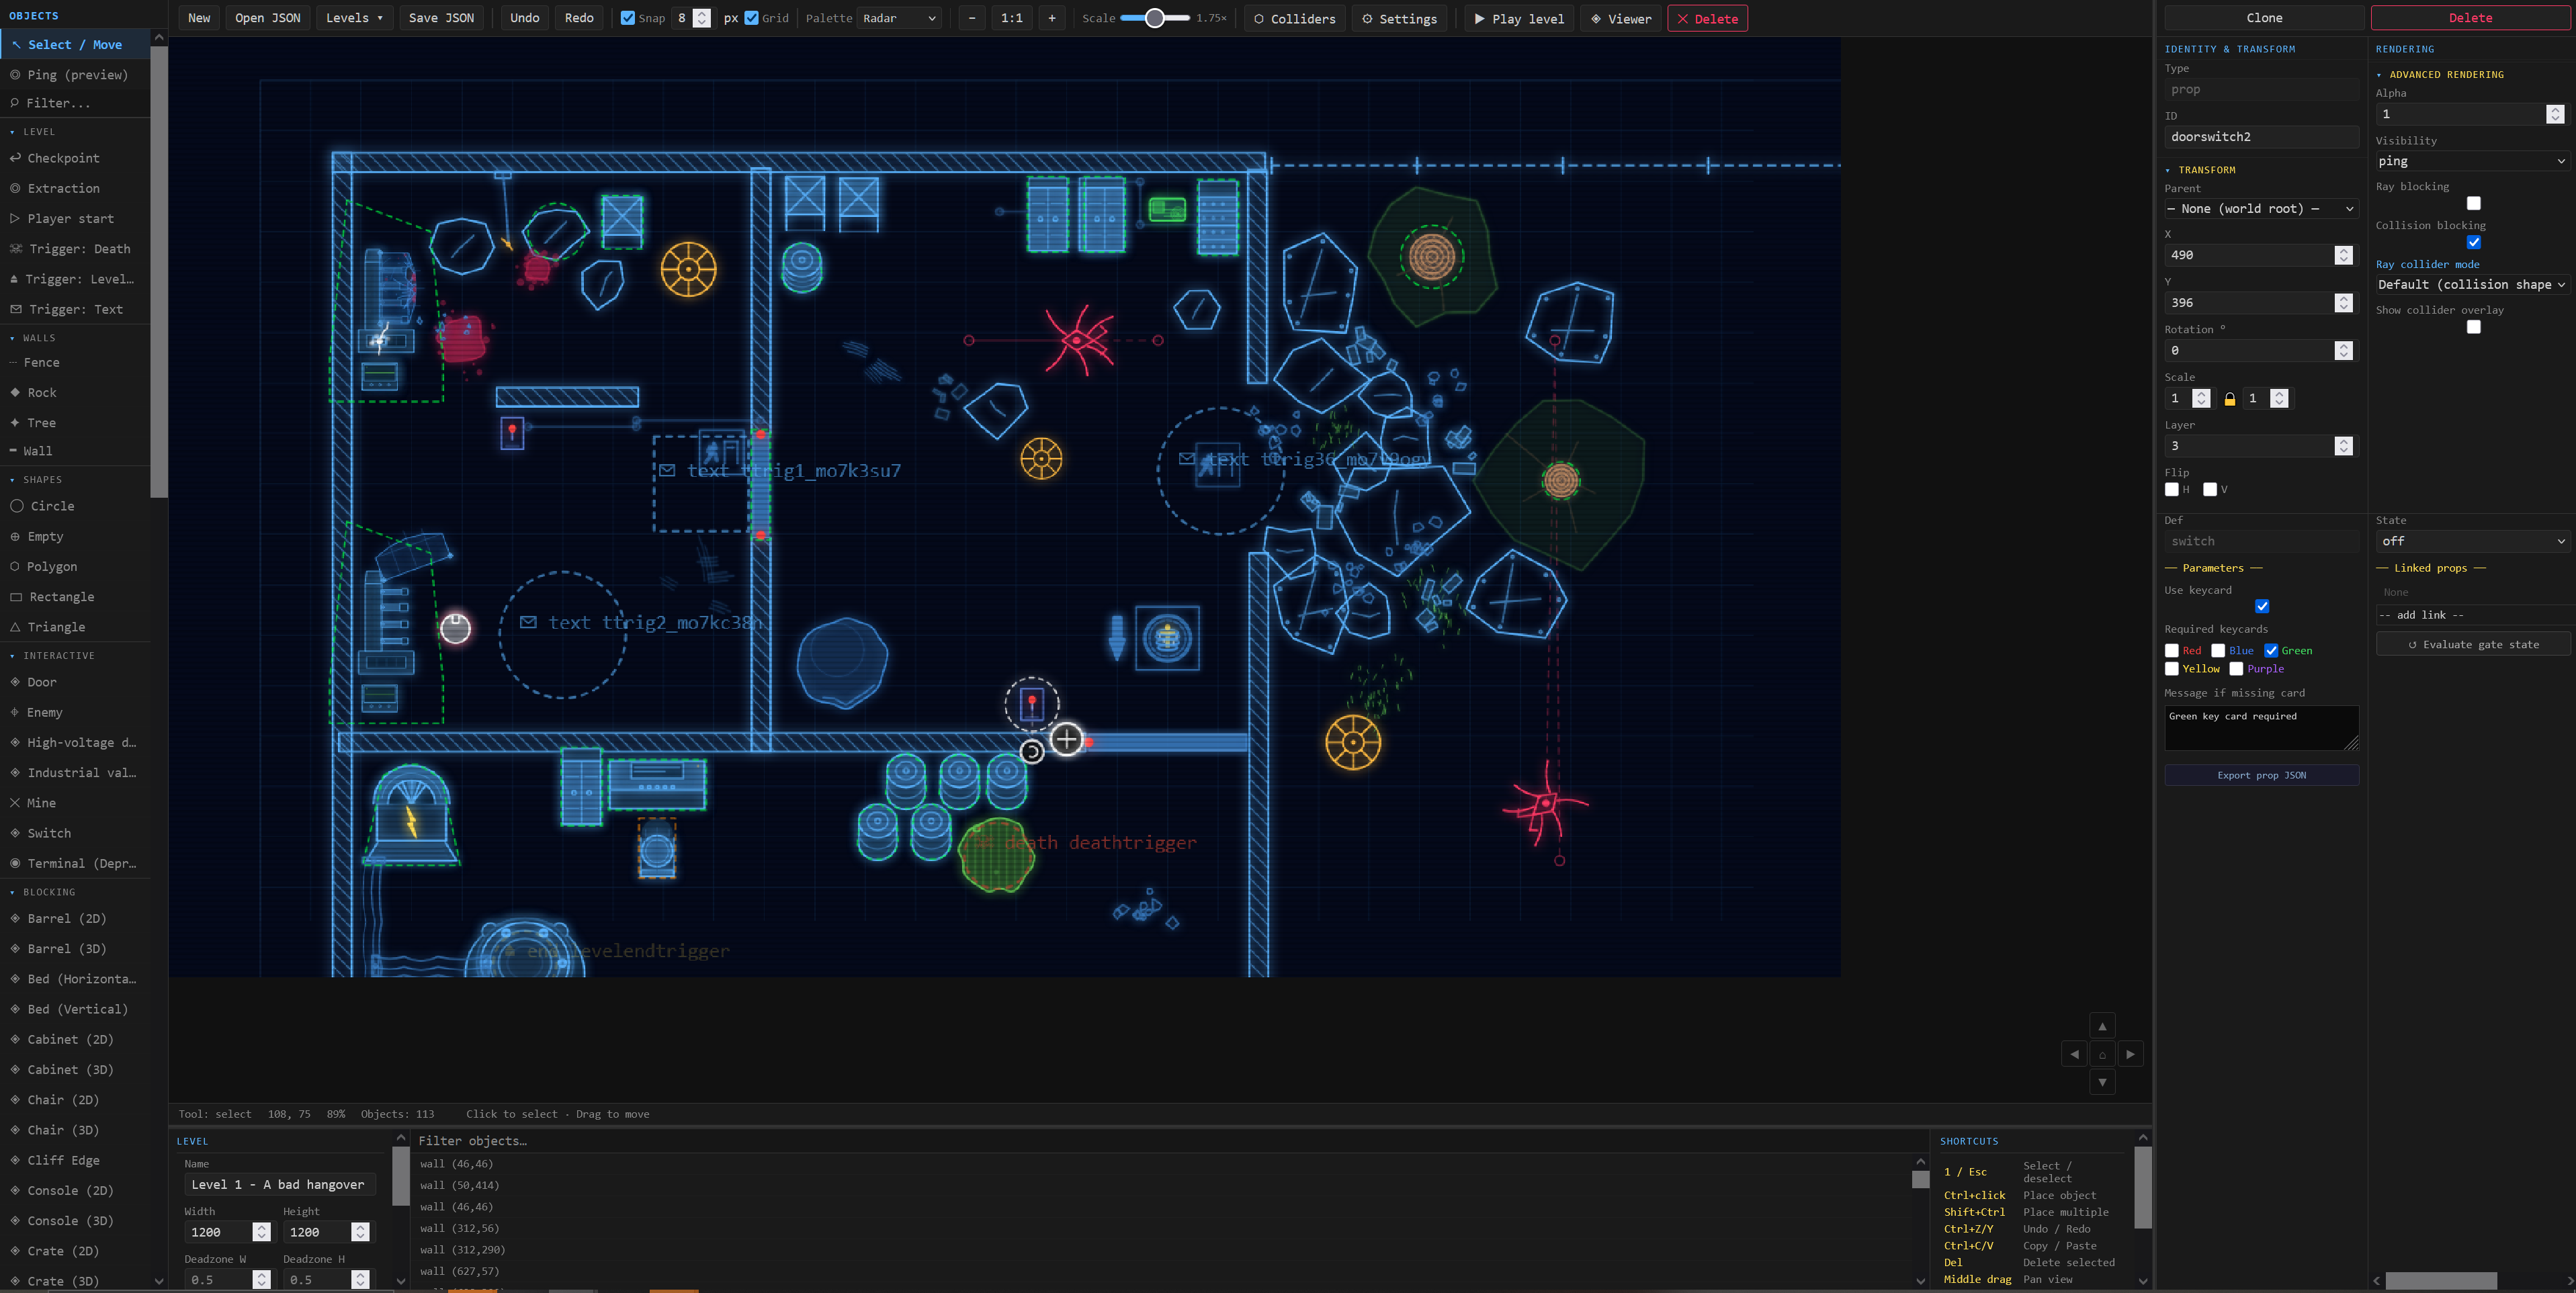Screen dimensions: 2576x1293
Task: Pick the Circle shape tool
Action: tap(75, 506)
